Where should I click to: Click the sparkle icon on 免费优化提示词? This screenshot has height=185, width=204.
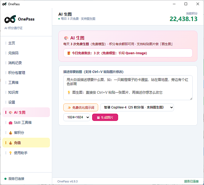click(x=69, y=108)
